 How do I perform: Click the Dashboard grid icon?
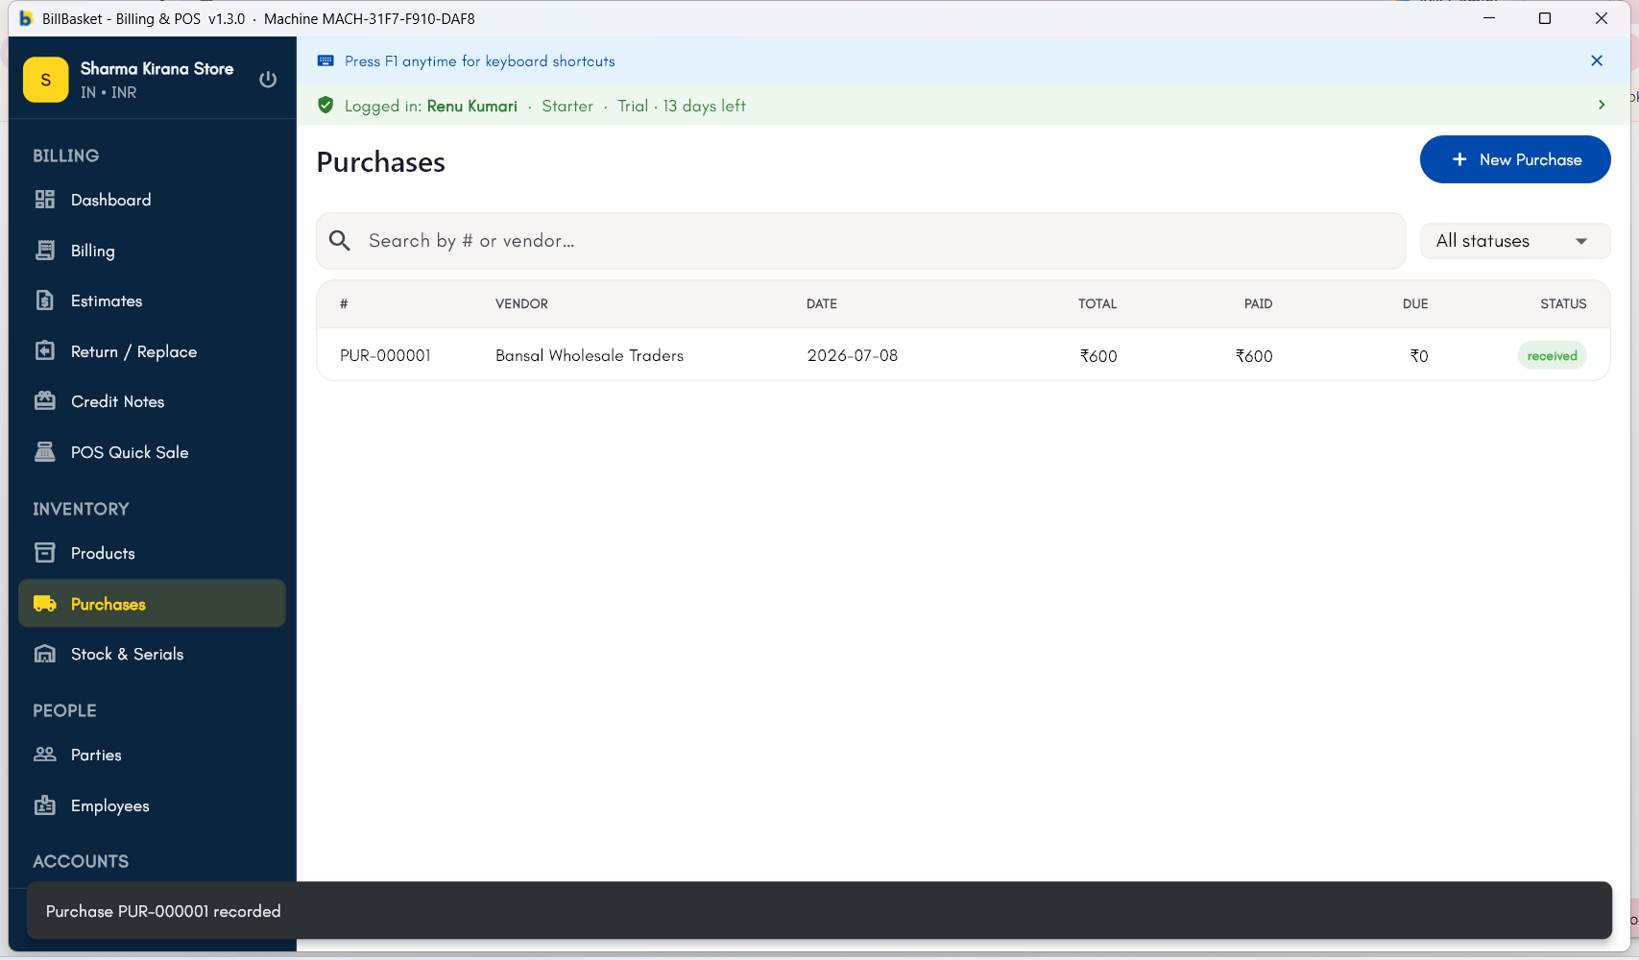tap(45, 200)
